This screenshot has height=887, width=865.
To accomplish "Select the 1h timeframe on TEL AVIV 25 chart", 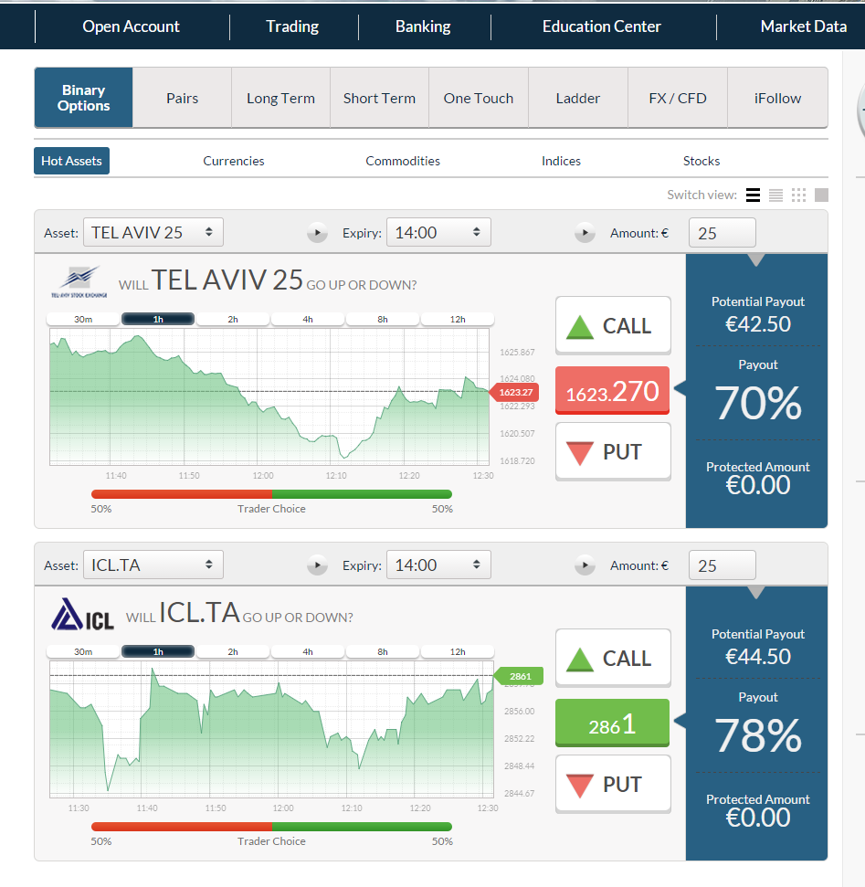I will point(158,320).
